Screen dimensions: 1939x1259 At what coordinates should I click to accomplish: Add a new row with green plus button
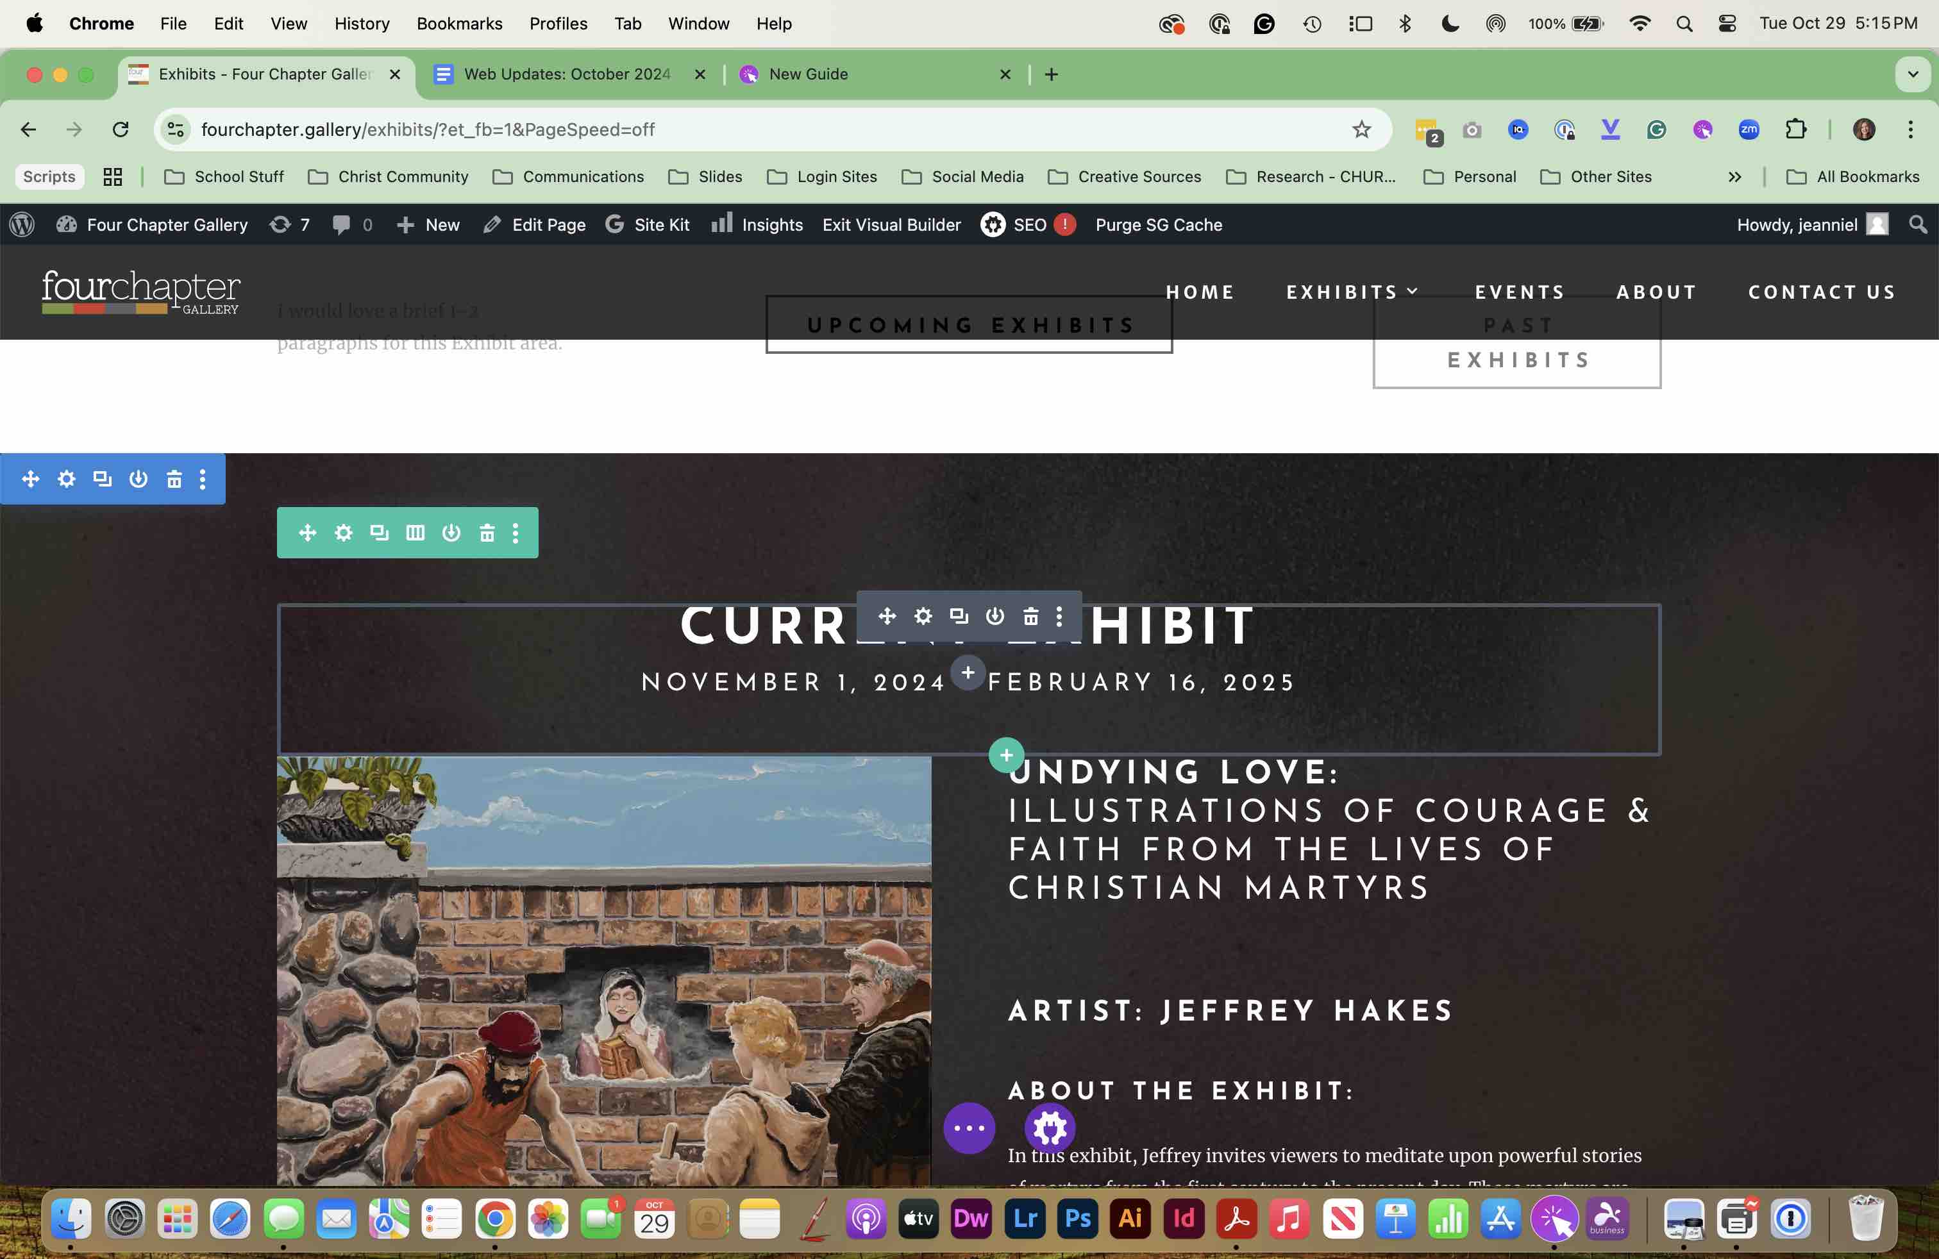tap(1006, 755)
